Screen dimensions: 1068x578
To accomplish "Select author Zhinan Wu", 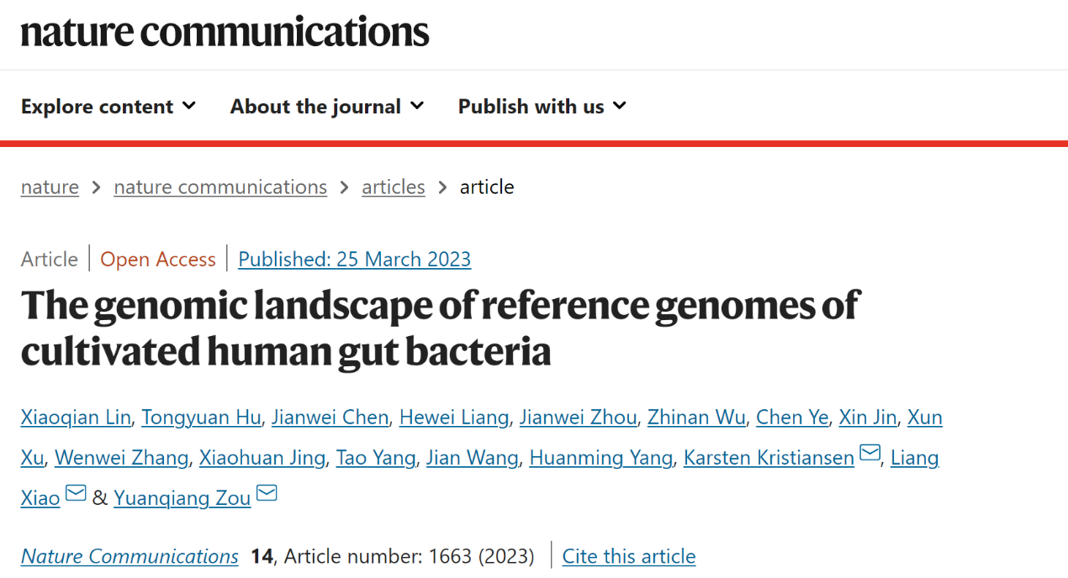I will tap(696, 418).
